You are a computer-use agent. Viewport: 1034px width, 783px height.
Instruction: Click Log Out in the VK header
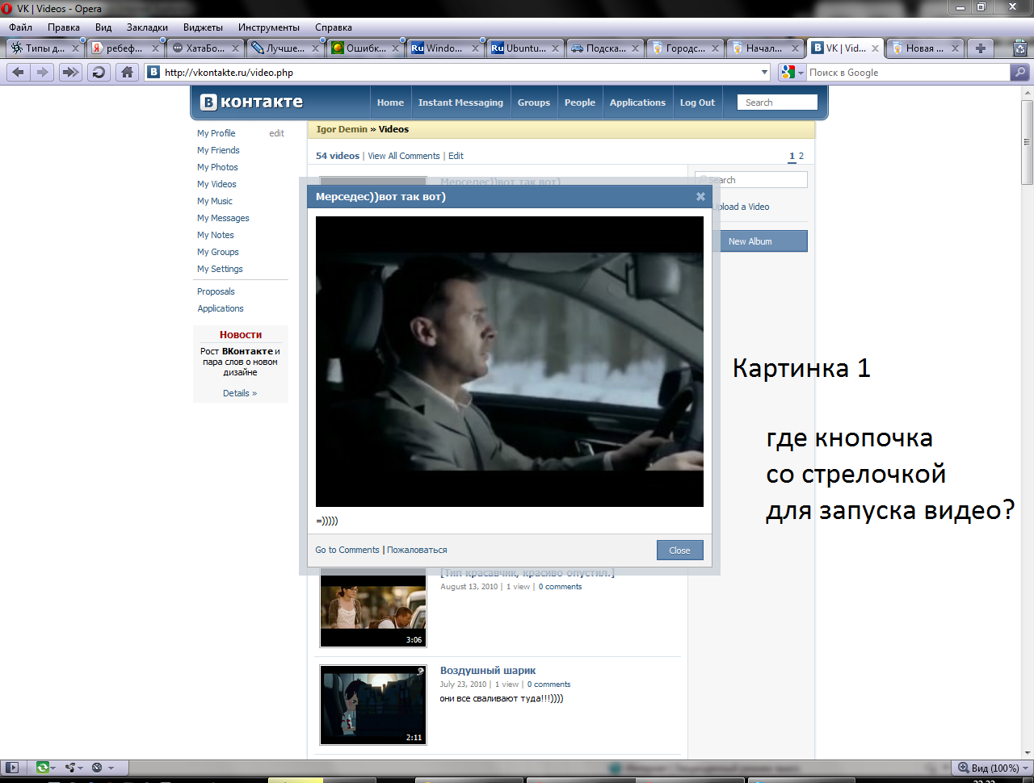[697, 103]
